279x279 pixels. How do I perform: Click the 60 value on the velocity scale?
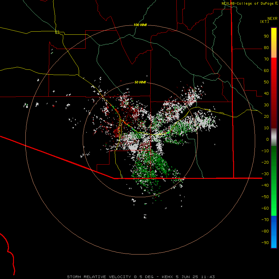(266, 71)
